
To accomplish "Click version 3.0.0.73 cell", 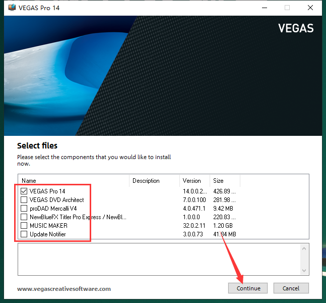I will pos(193,234).
